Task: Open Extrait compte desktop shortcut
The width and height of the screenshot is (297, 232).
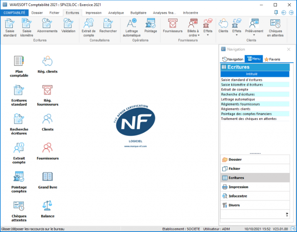Action: click(19, 154)
